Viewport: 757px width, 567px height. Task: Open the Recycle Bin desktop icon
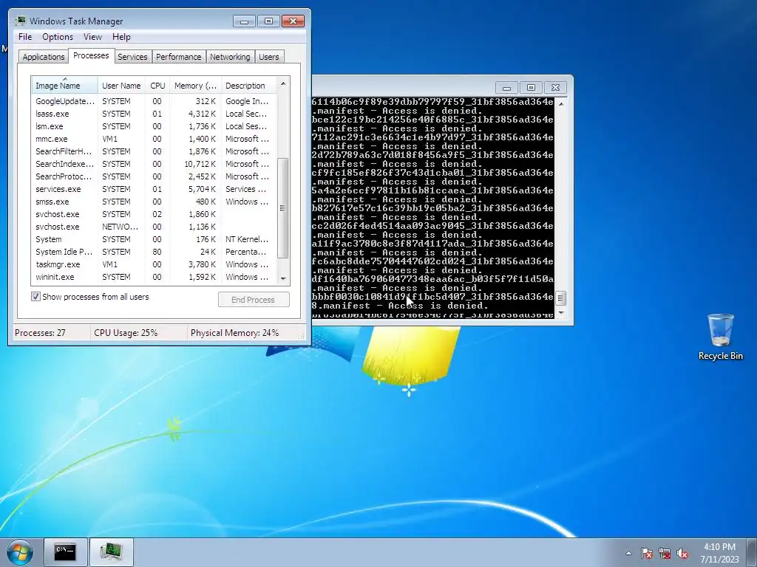coord(720,337)
